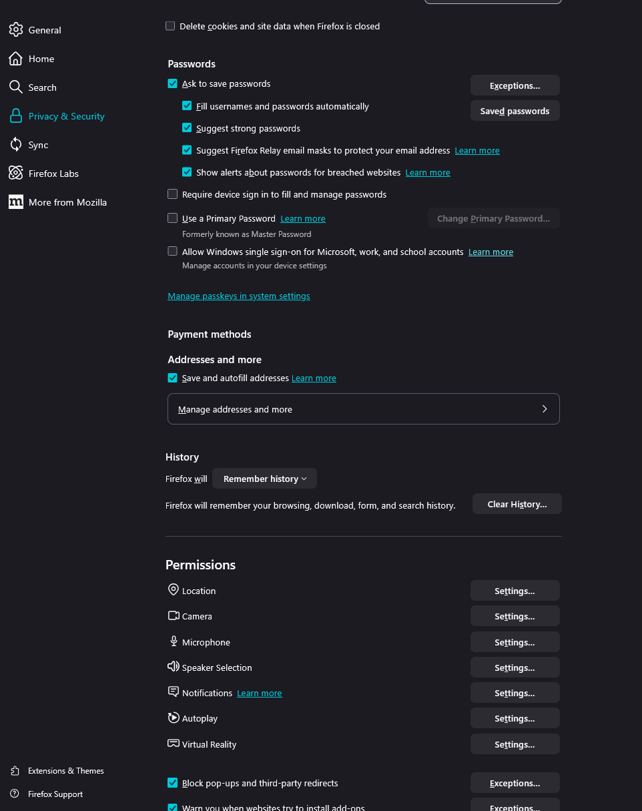Open the Remember history dropdown
The width and height of the screenshot is (642, 811).
pos(264,479)
